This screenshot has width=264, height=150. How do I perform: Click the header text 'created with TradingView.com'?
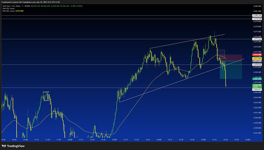tap(24, 2)
